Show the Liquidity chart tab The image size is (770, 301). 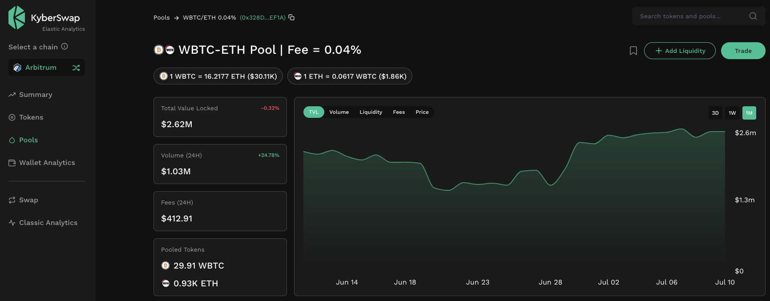point(371,112)
